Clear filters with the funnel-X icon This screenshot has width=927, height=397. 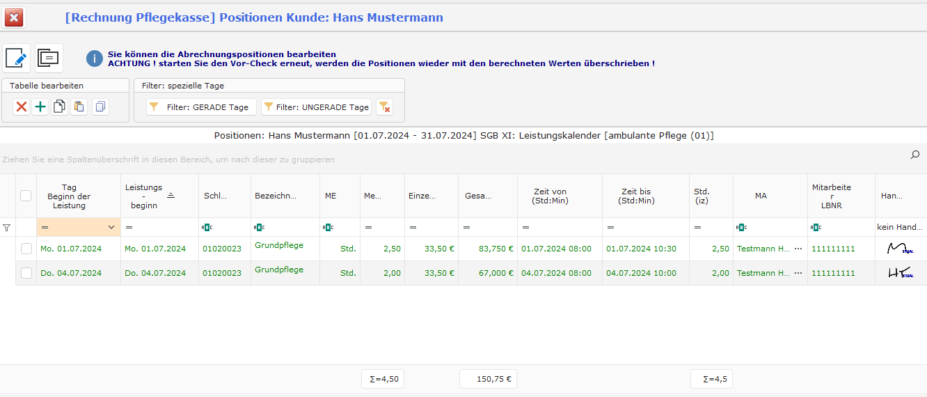click(x=384, y=107)
